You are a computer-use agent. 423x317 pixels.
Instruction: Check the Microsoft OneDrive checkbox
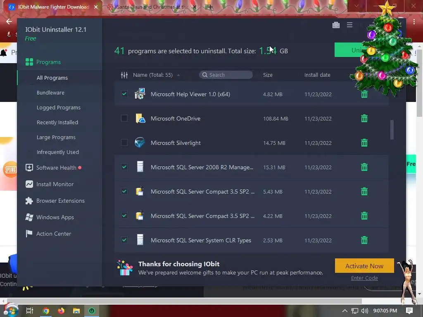[124, 118]
